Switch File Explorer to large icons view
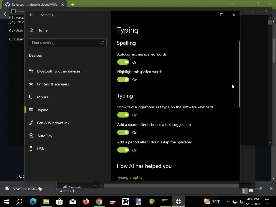 click(251, 191)
